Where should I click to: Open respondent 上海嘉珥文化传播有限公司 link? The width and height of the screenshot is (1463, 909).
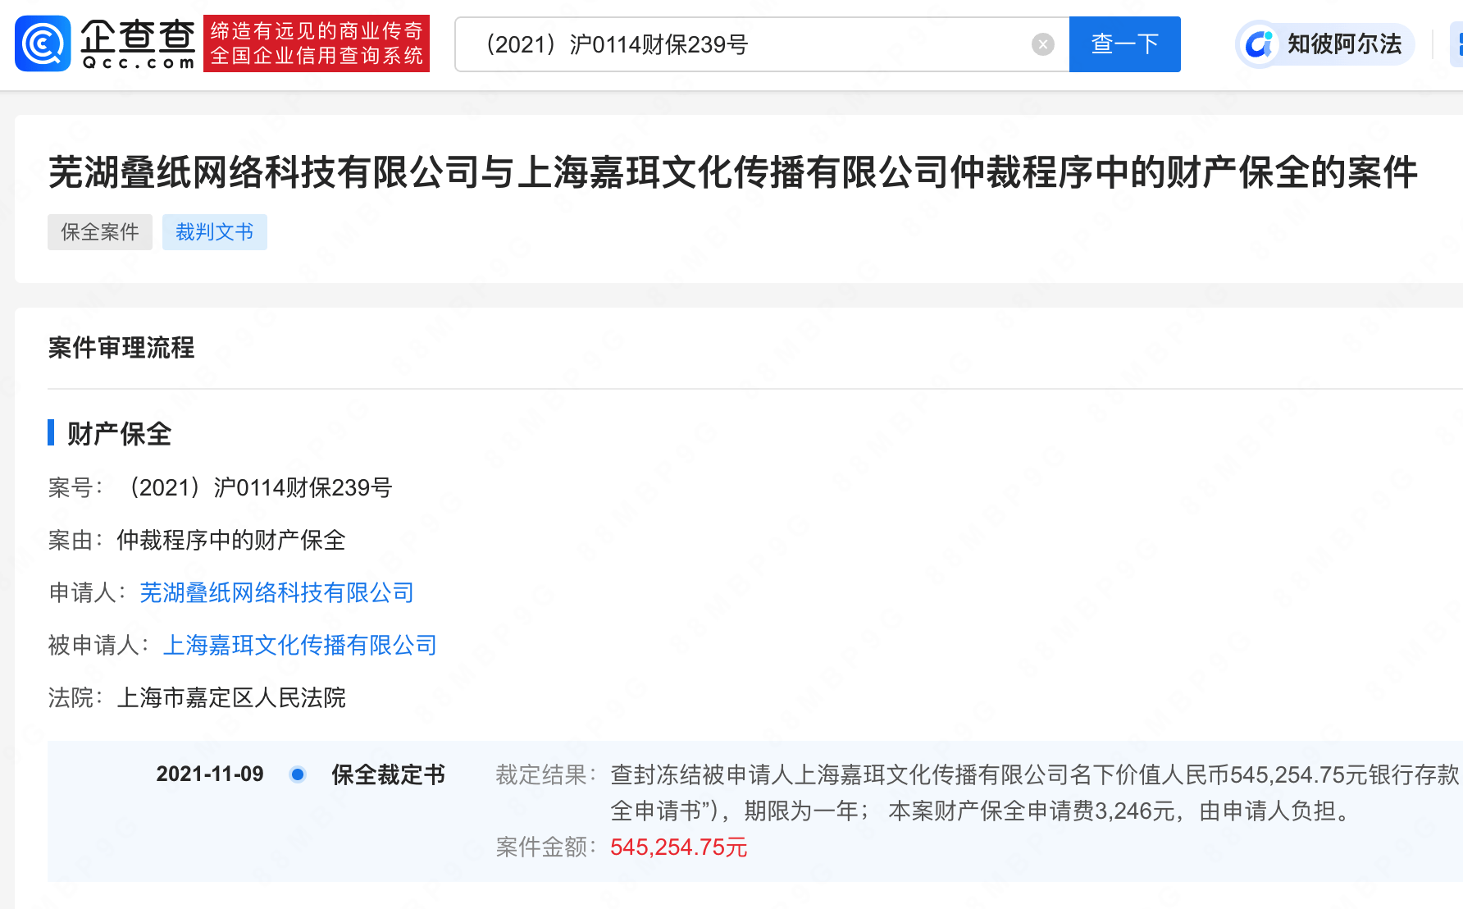[299, 645]
